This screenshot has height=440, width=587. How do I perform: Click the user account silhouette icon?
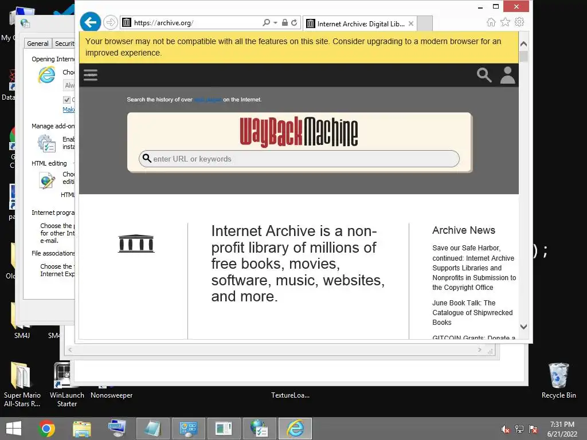coord(508,75)
